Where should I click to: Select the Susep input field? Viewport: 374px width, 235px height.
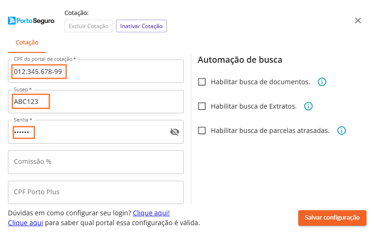click(95, 102)
